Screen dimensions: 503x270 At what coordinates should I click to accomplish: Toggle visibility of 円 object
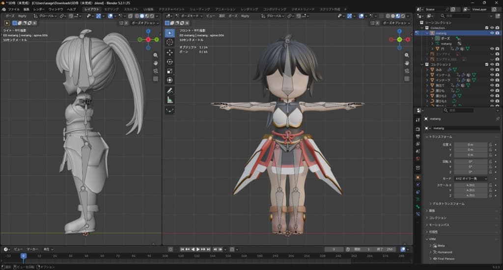click(x=492, y=49)
